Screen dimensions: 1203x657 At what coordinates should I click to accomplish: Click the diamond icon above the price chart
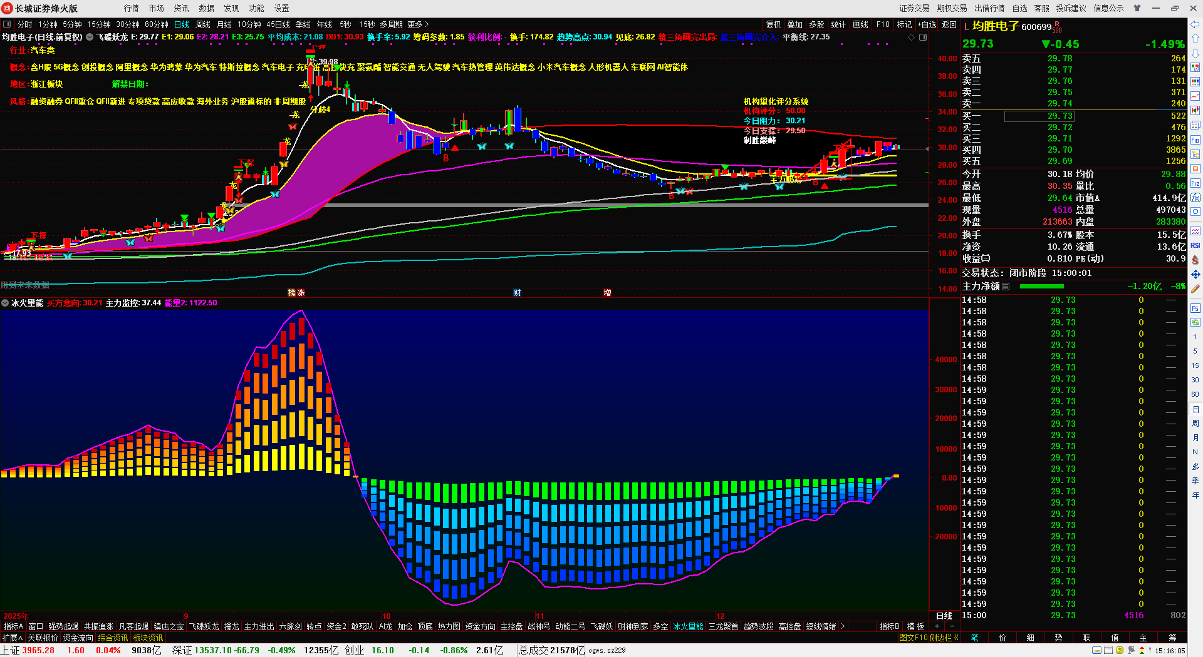(x=911, y=38)
